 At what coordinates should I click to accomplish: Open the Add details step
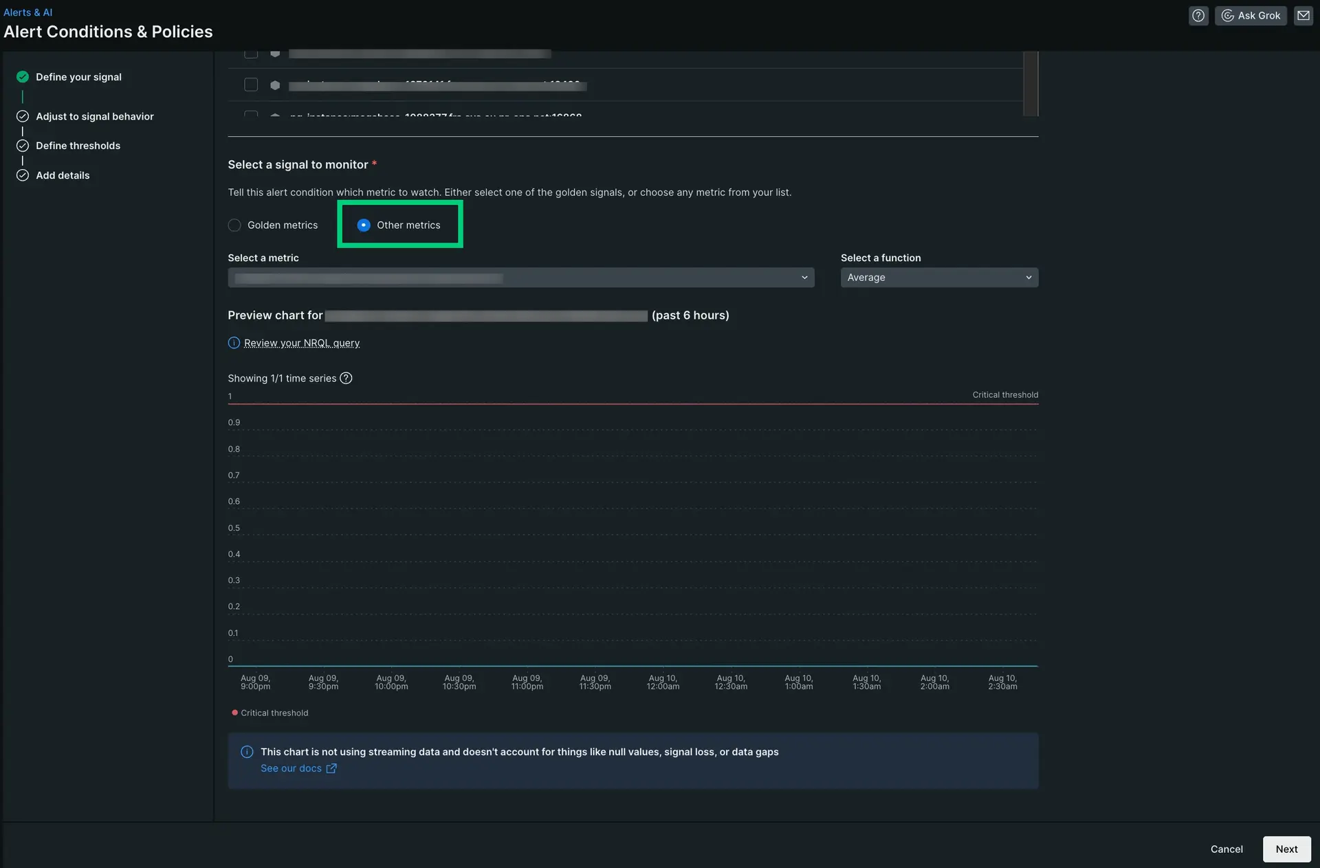(63, 175)
